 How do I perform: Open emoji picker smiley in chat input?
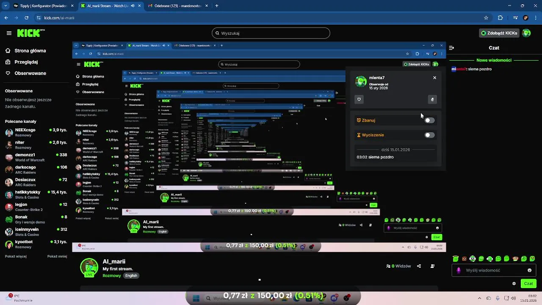(x=530, y=270)
